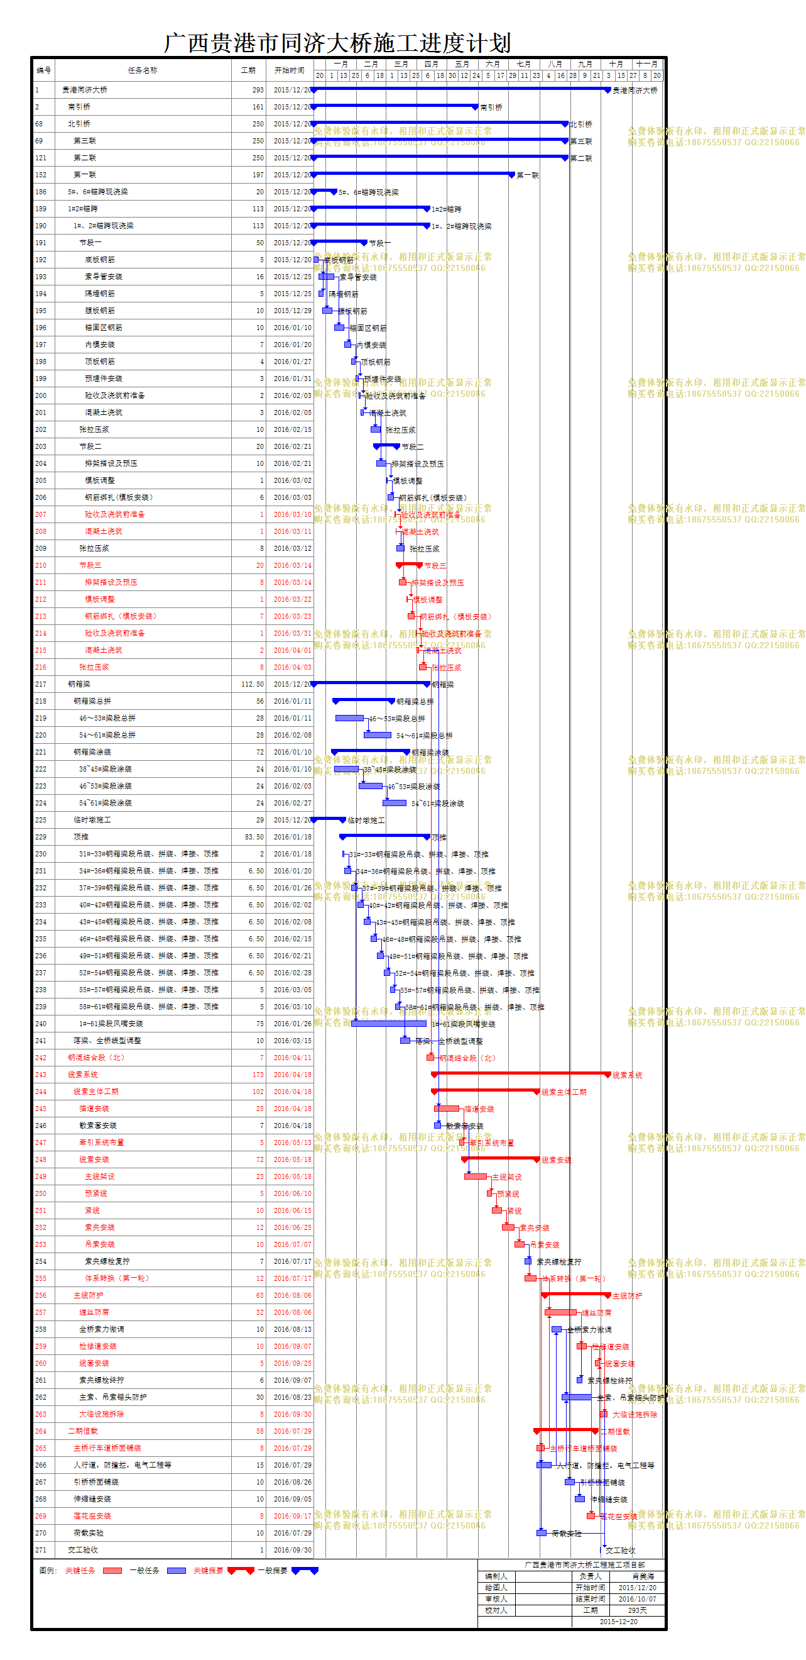This screenshot has height=1660, width=806.
Task: Select the 索夹螺栓复拧 task name cell
Action: 107,1261
